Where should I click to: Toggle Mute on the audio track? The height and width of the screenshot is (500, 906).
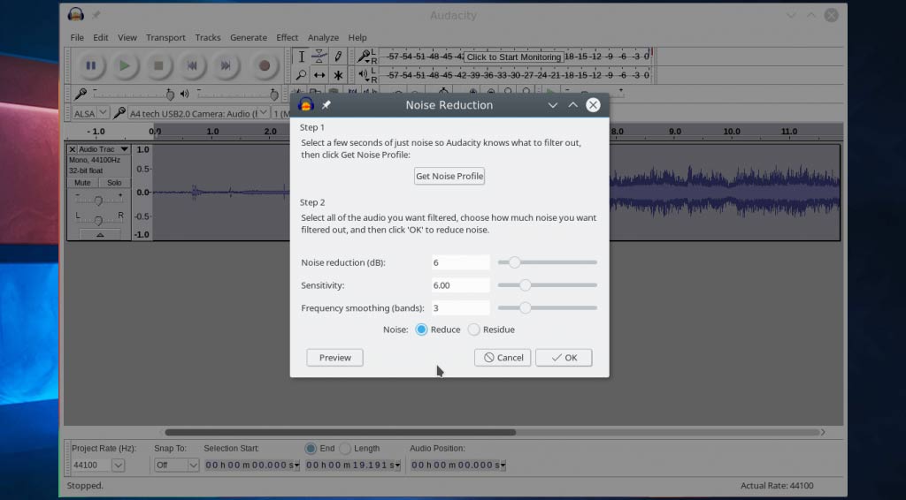click(82, 183)
